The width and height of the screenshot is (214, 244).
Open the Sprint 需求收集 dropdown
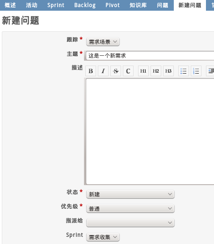pos(103,237)
